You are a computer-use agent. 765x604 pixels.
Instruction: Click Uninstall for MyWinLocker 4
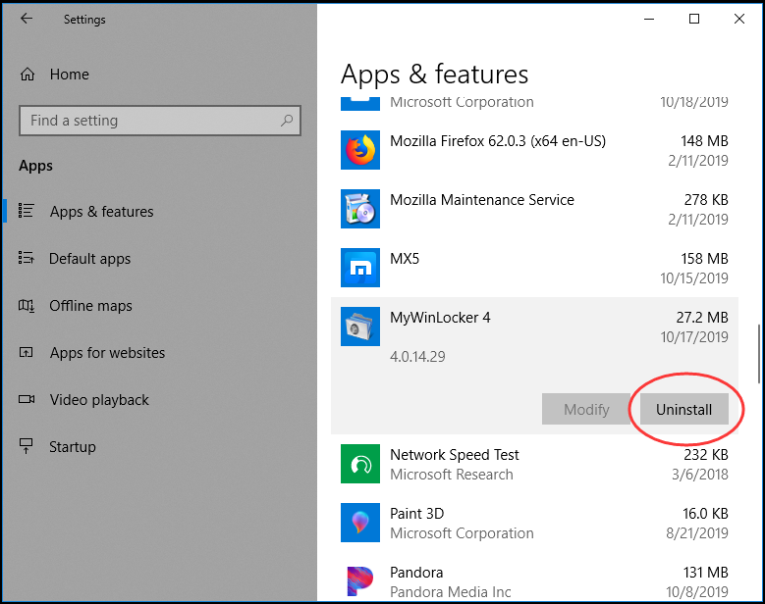point(684,409)
